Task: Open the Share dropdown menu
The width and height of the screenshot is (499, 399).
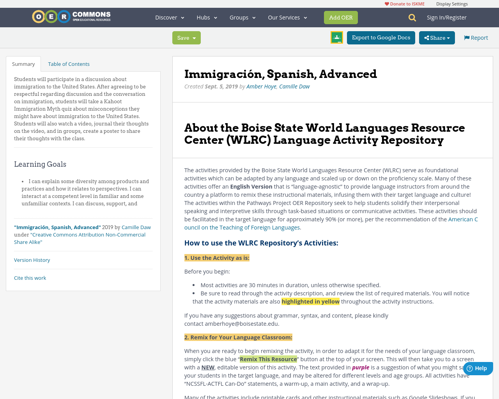Action: (x=437, y=37)
